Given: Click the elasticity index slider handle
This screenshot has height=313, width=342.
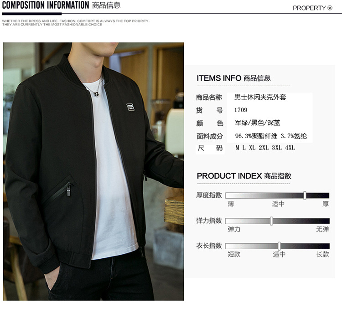Looking at the screenshot, I should pyautogui.click(x=271, y=221).
